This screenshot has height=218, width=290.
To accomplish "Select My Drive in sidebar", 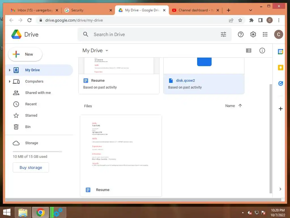I will (39, 70).
